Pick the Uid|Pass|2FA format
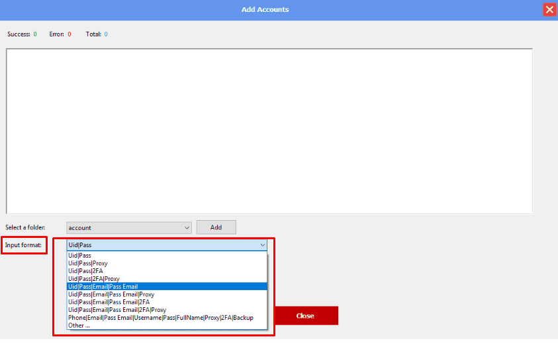 click(85, 271)
